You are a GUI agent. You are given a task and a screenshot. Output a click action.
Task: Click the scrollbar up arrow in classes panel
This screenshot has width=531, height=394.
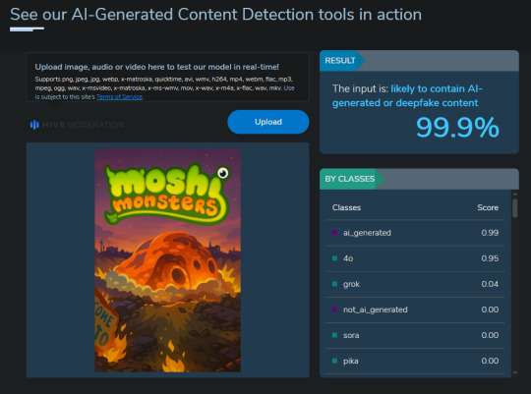[515, 195]
